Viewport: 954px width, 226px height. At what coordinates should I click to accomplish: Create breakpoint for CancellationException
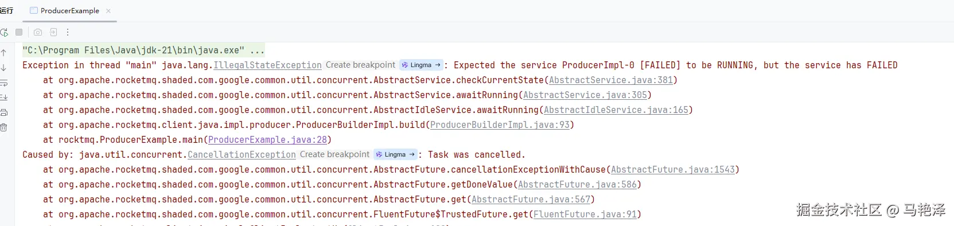(334, 154)
